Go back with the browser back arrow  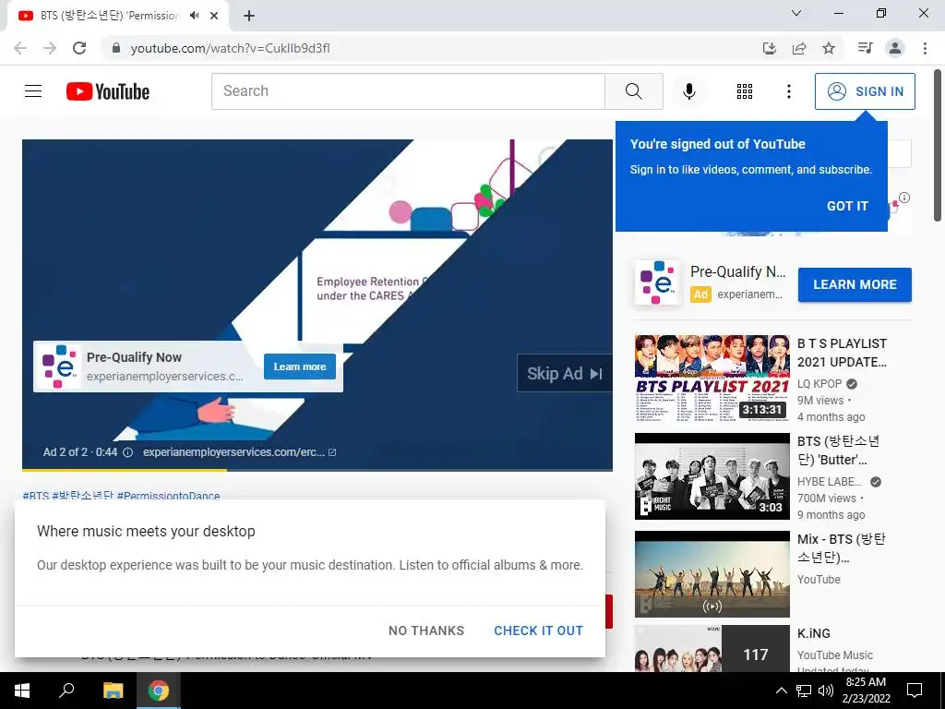pyautogui.click(x=20, y=48)
